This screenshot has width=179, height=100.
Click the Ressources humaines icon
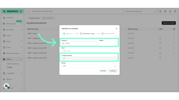point(4,53)
